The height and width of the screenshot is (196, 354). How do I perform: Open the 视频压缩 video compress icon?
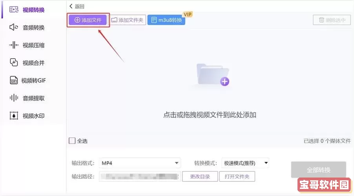(14, 45)
